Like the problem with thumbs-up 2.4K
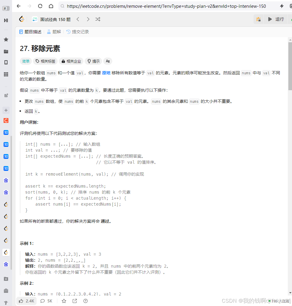 point(26,301)
